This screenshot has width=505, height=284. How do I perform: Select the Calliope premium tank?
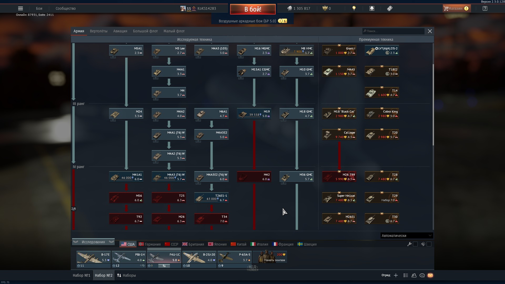point(339,135)
